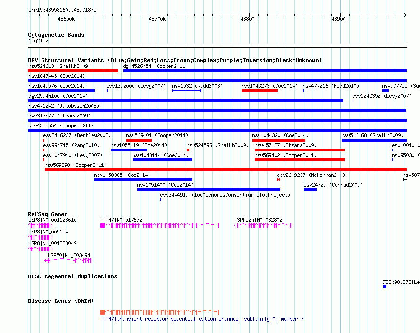Select the RefSeq Genes track title

[48, 214]
